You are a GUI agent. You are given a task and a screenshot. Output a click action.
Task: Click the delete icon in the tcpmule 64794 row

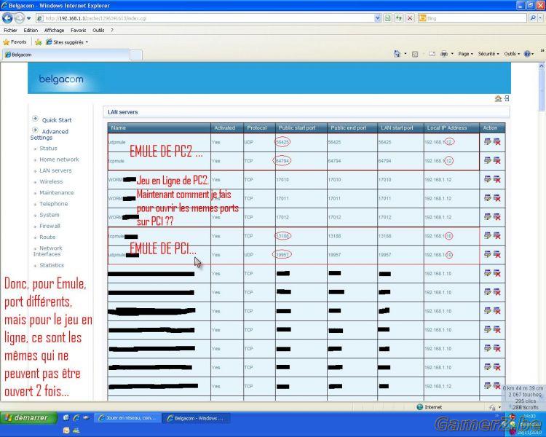(x=497, y=160)
